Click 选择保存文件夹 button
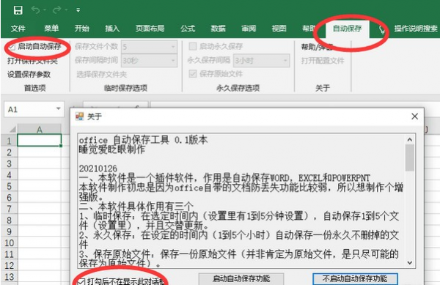The image size is (440, 285). click(x=102, y=74)
